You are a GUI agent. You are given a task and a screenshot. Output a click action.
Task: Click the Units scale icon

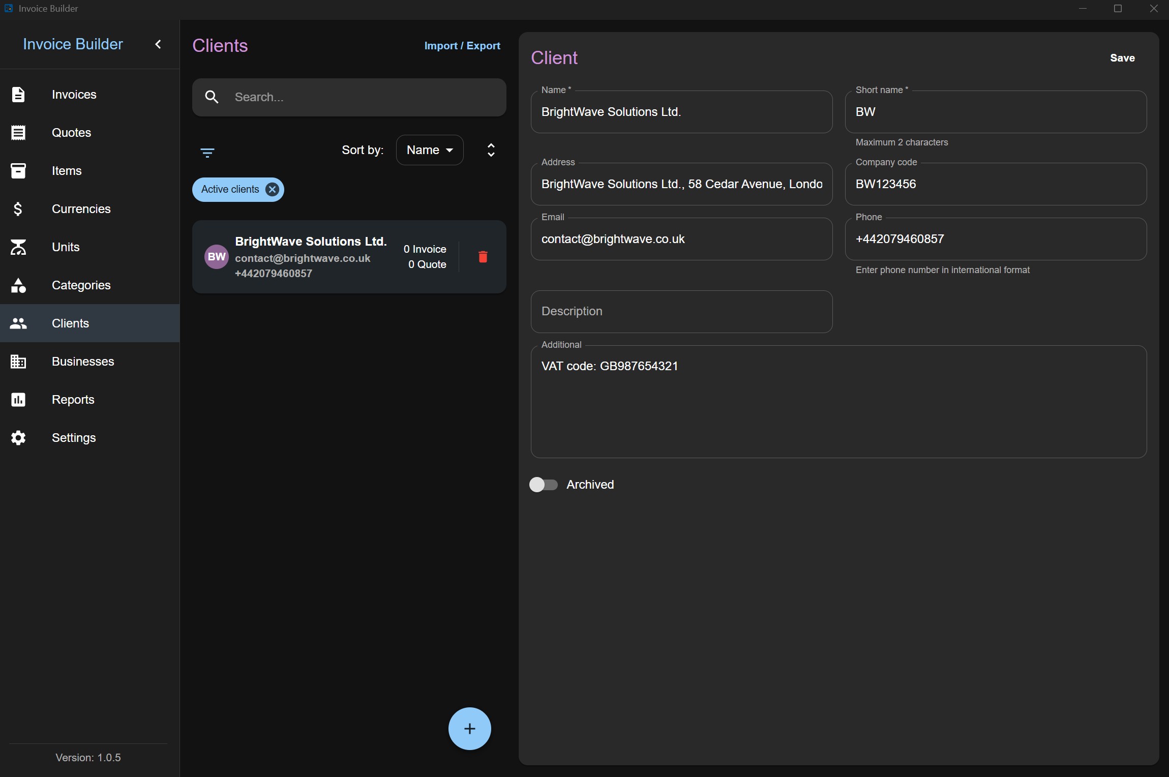coord(18,247)
